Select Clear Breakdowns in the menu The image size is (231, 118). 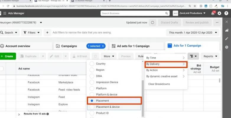point(159,84)
